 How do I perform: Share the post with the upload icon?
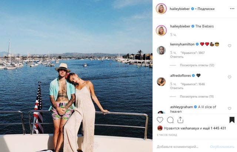[181, 120]
